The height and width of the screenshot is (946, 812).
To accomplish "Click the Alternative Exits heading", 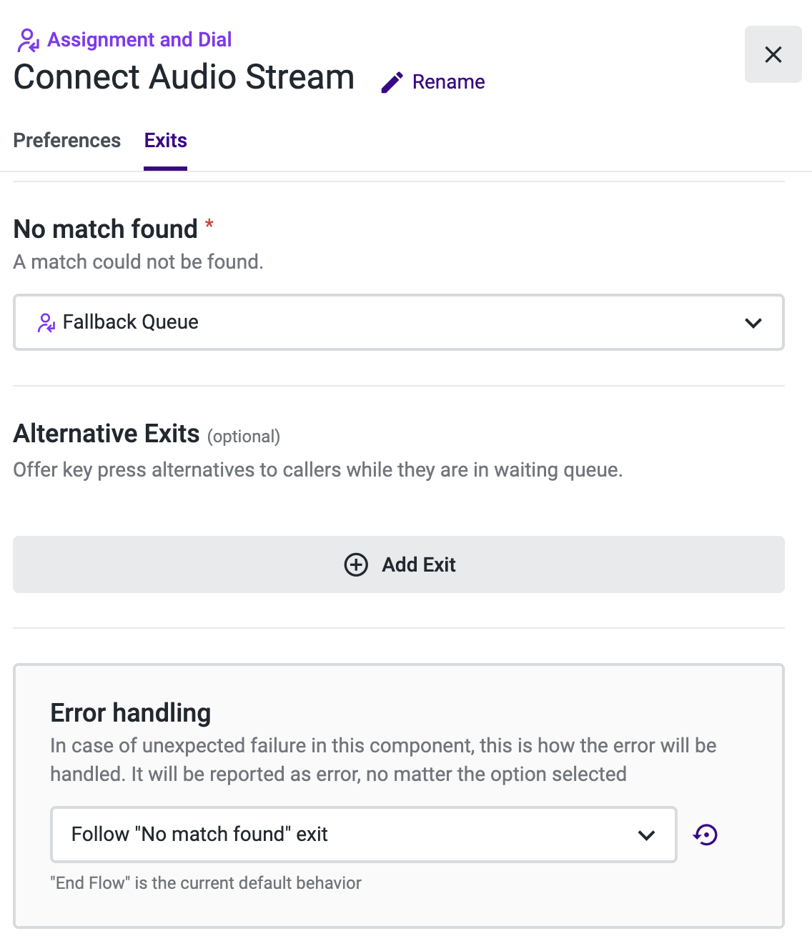I will [107, 434].
